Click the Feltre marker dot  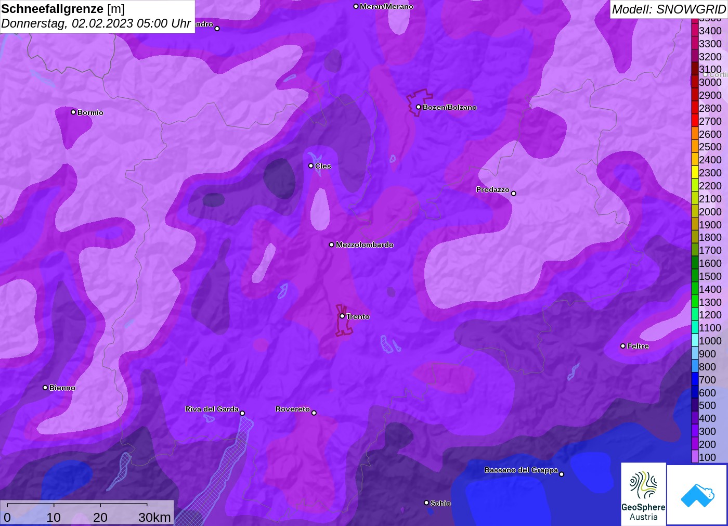(x=623, y=346)
